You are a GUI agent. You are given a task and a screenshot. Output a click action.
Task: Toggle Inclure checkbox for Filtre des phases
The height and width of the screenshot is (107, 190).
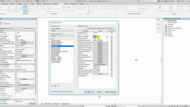point(112,66)
